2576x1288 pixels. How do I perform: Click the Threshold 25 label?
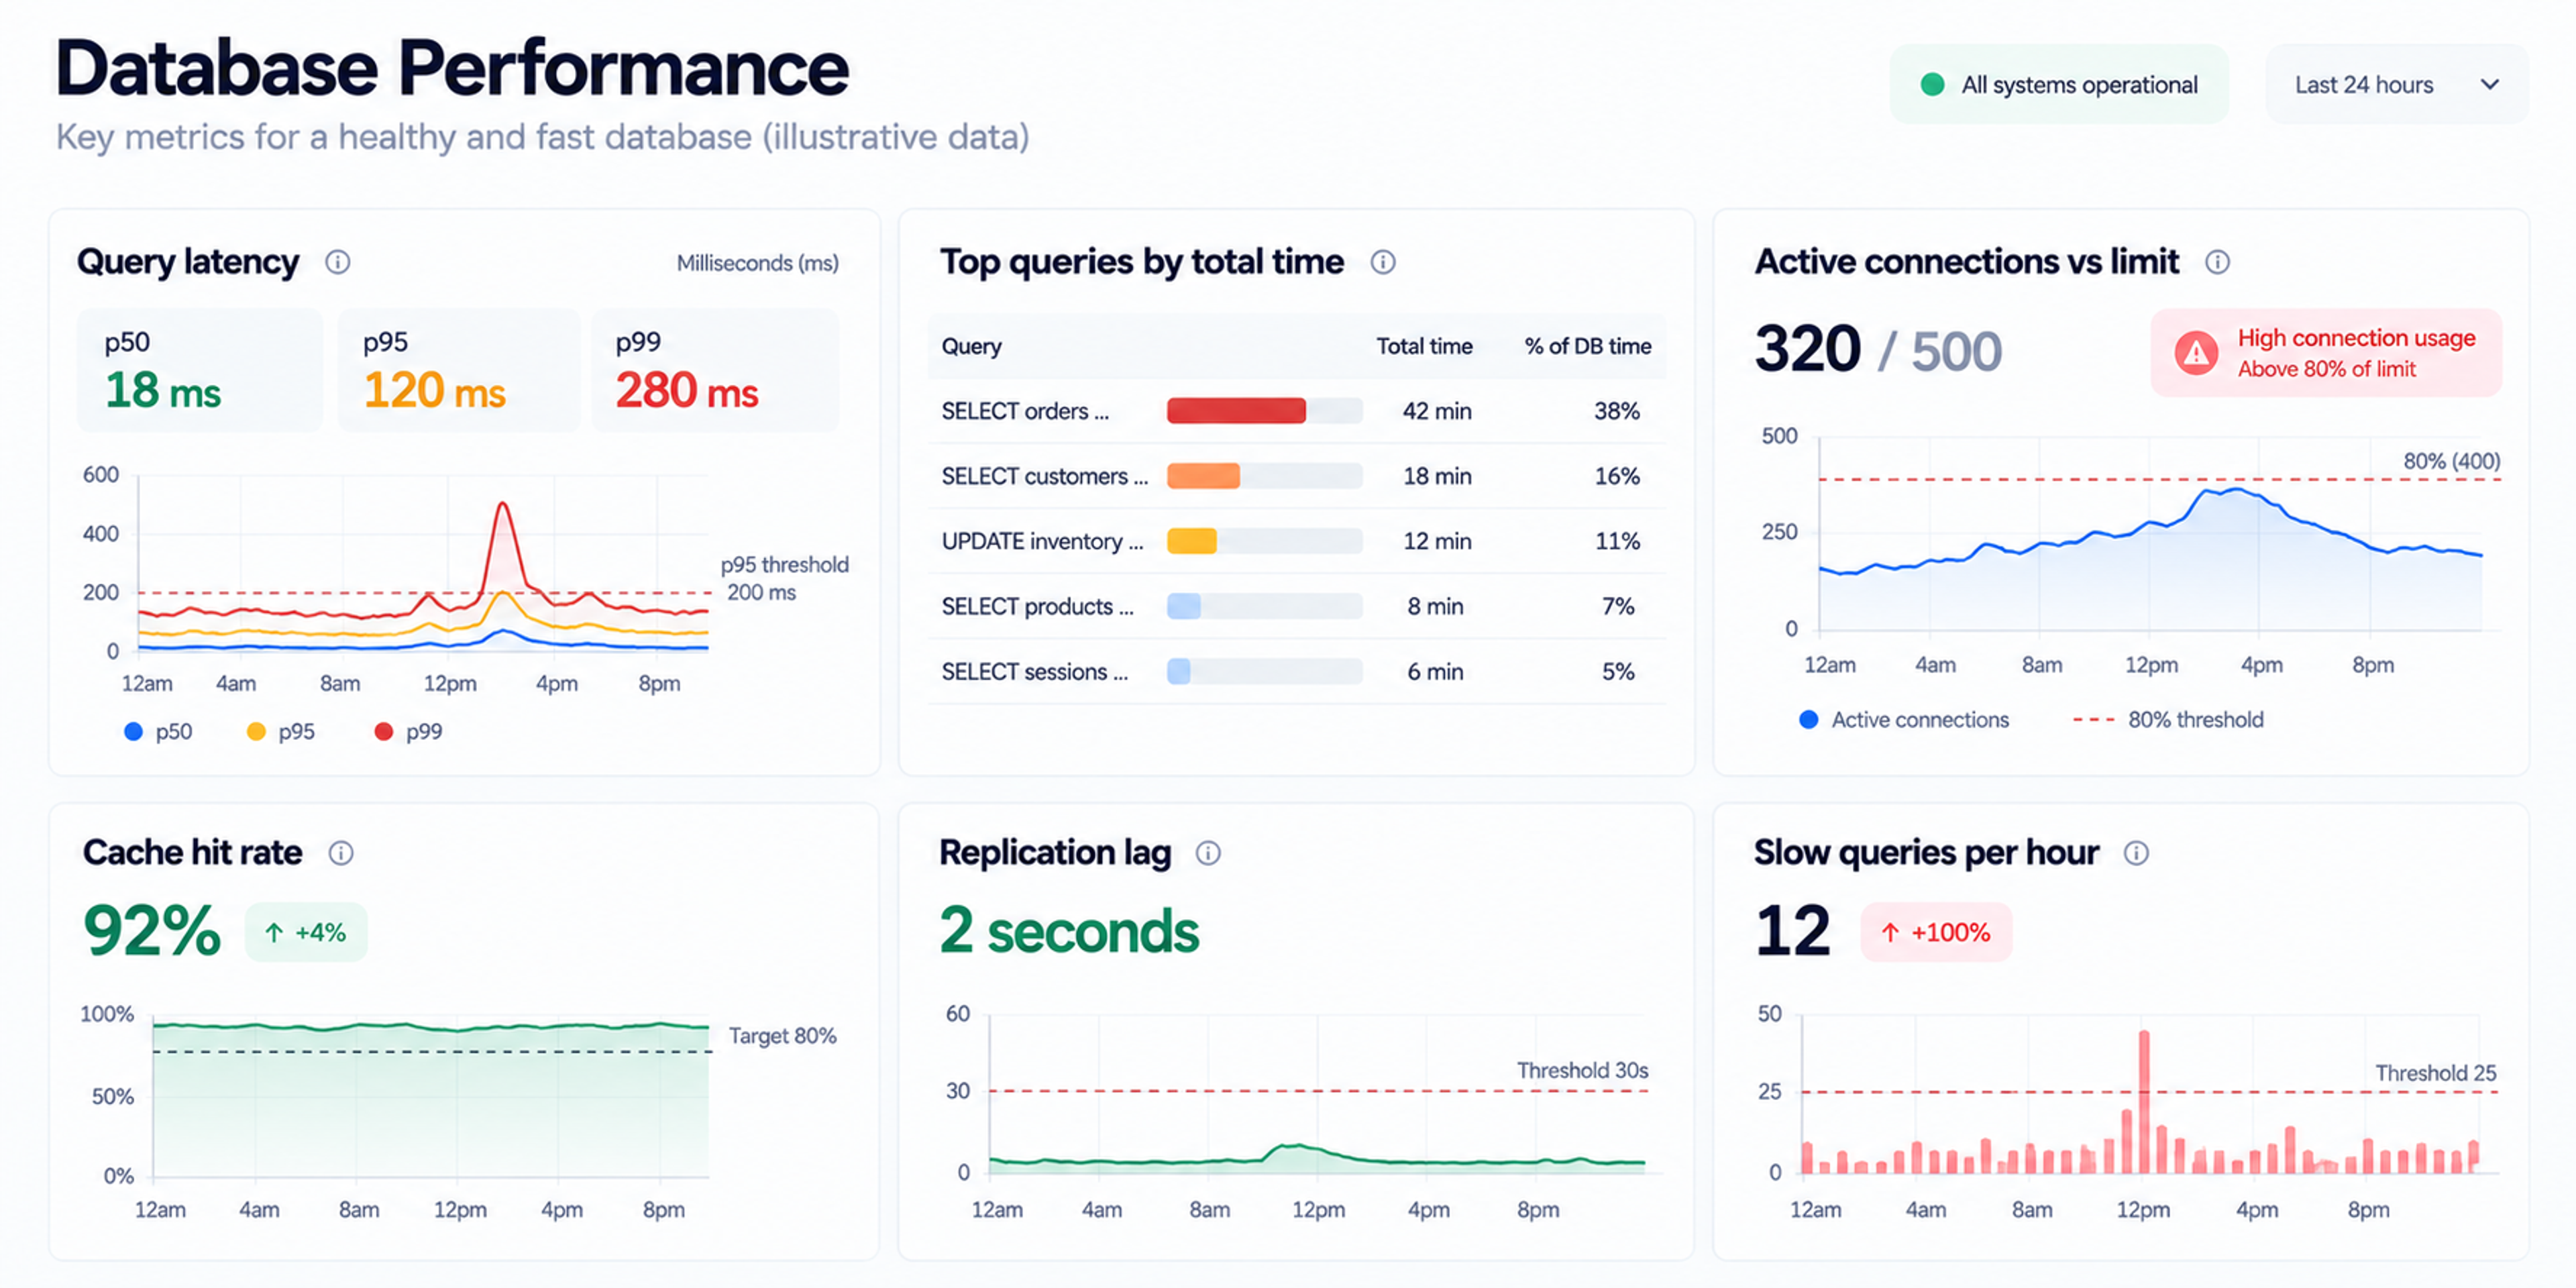pos(2435,1074)
